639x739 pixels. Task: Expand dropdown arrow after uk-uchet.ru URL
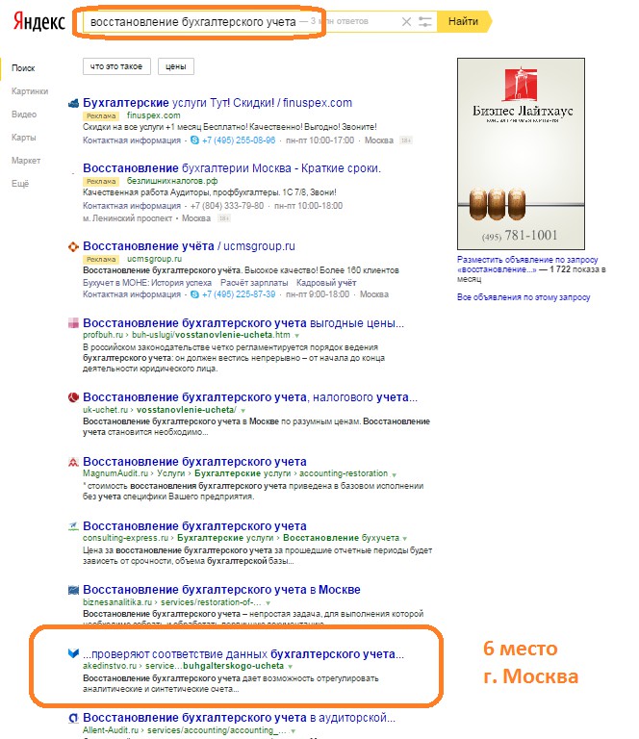click(243, 411)
